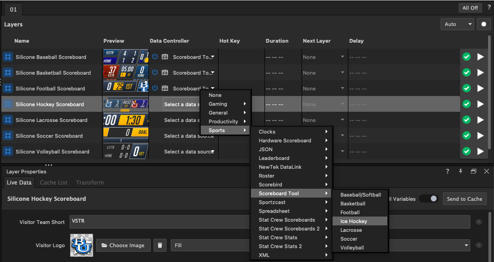
Task: Expand the Productivity submenu
Action: (x=226, y=121)
